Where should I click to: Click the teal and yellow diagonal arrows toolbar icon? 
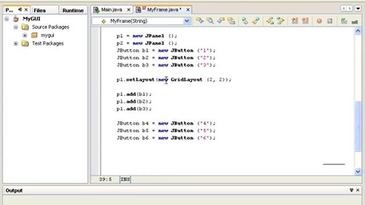[x=255, y=21]
